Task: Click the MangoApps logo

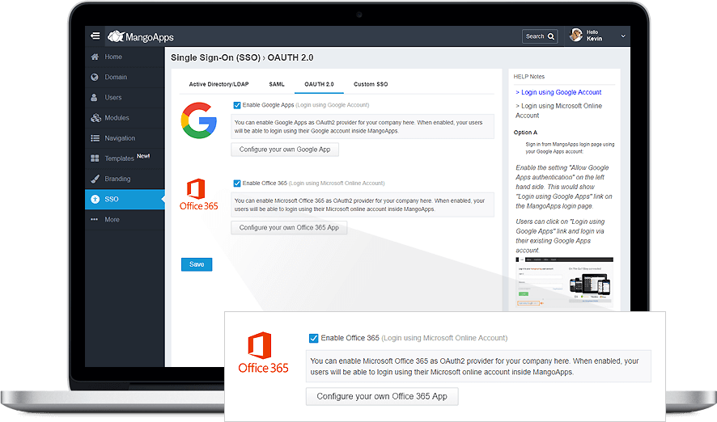Action: (x=140, y=36)
